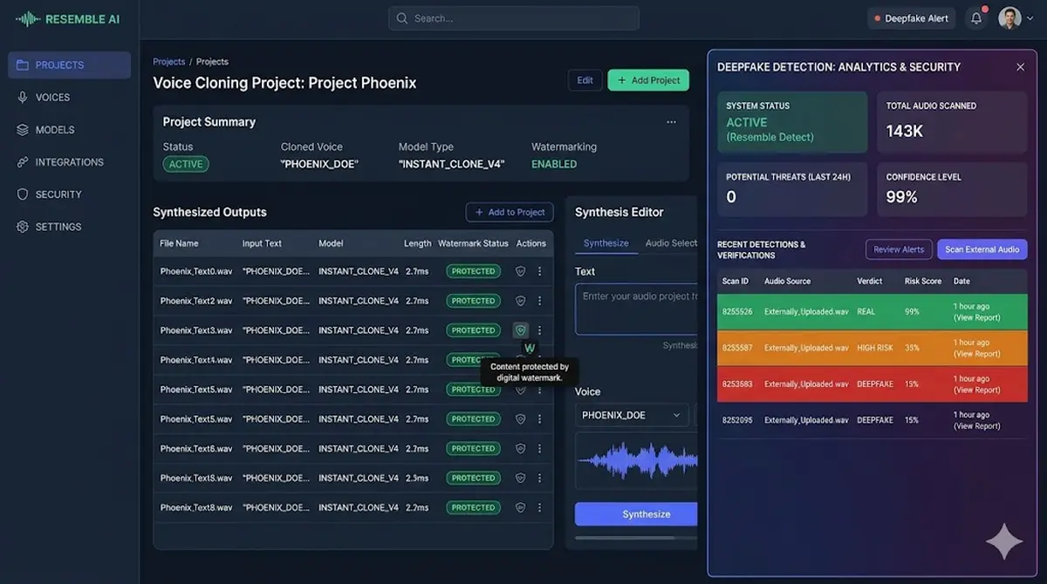Click the PROTECTED badge for Phoenix_Text0.wav
This screenshot has width=1047, height=584.
click(474, 271)
